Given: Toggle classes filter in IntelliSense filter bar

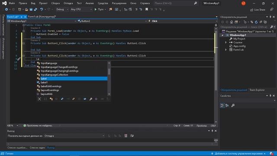Looking at the screenshot, I should coord(51,99).
